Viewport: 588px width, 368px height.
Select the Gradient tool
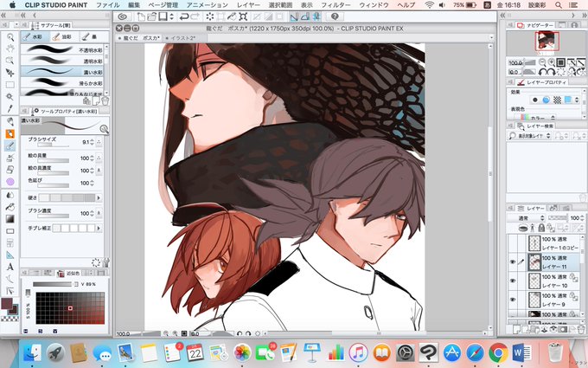10,219
